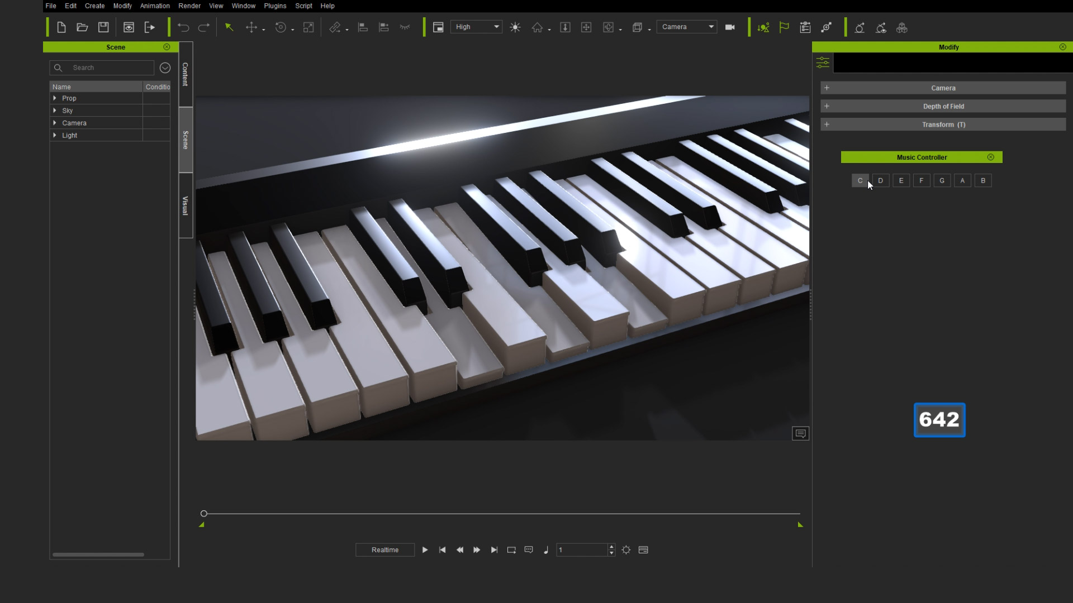Toggle the sun light icon in toolbar
The height and width of the screenshot is (603, 1073).
[x=515, y=27]
